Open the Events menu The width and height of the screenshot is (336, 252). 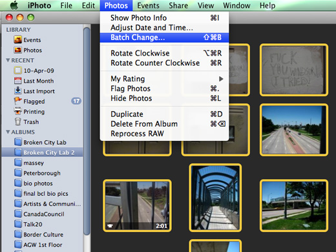pyautogui.click(x=148, y=5)
